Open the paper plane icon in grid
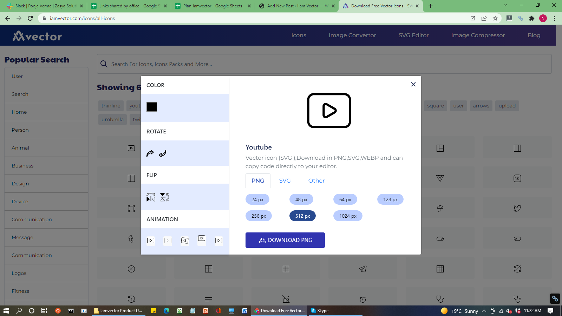The height and width of the screenshot is (316, 562). pyautogui.click(x=363, y=269)
